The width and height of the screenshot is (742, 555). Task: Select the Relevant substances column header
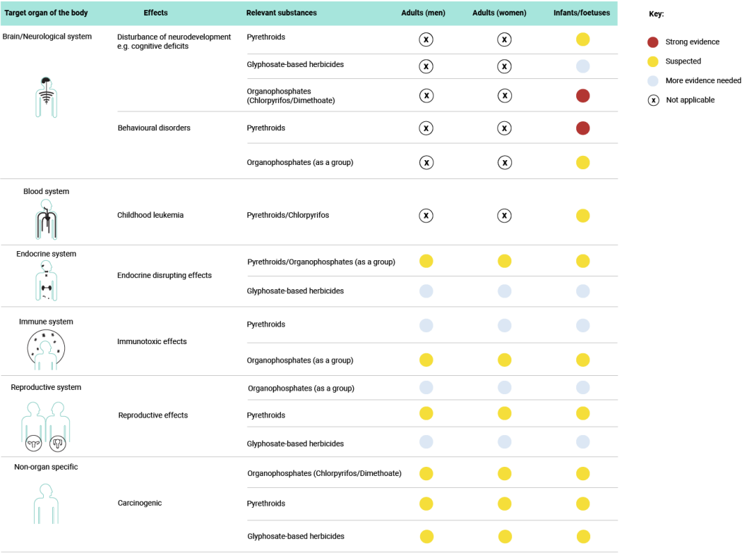(x=282, y=13)
